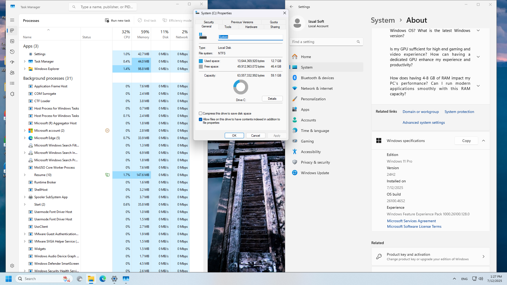Open Services icon in Task Manager sidebar

[12, 94]
